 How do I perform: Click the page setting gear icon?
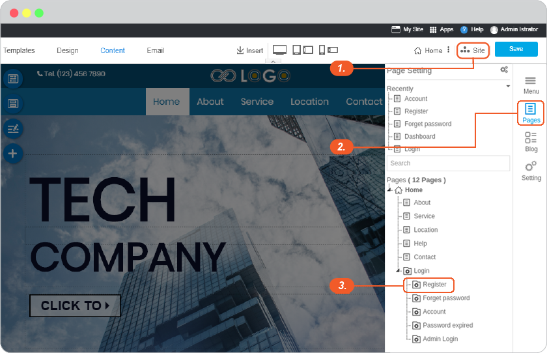(x=504, y=70)
